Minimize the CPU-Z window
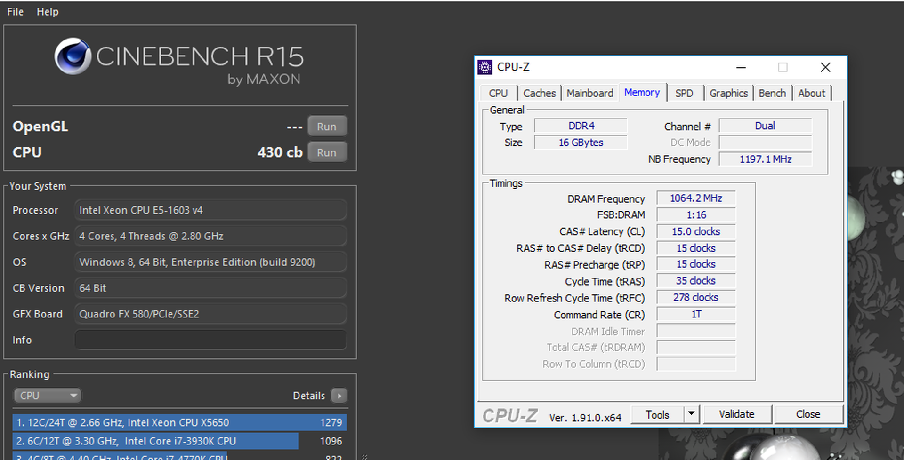This screenshot has width=904, height=460. click(x=741, y=67)
